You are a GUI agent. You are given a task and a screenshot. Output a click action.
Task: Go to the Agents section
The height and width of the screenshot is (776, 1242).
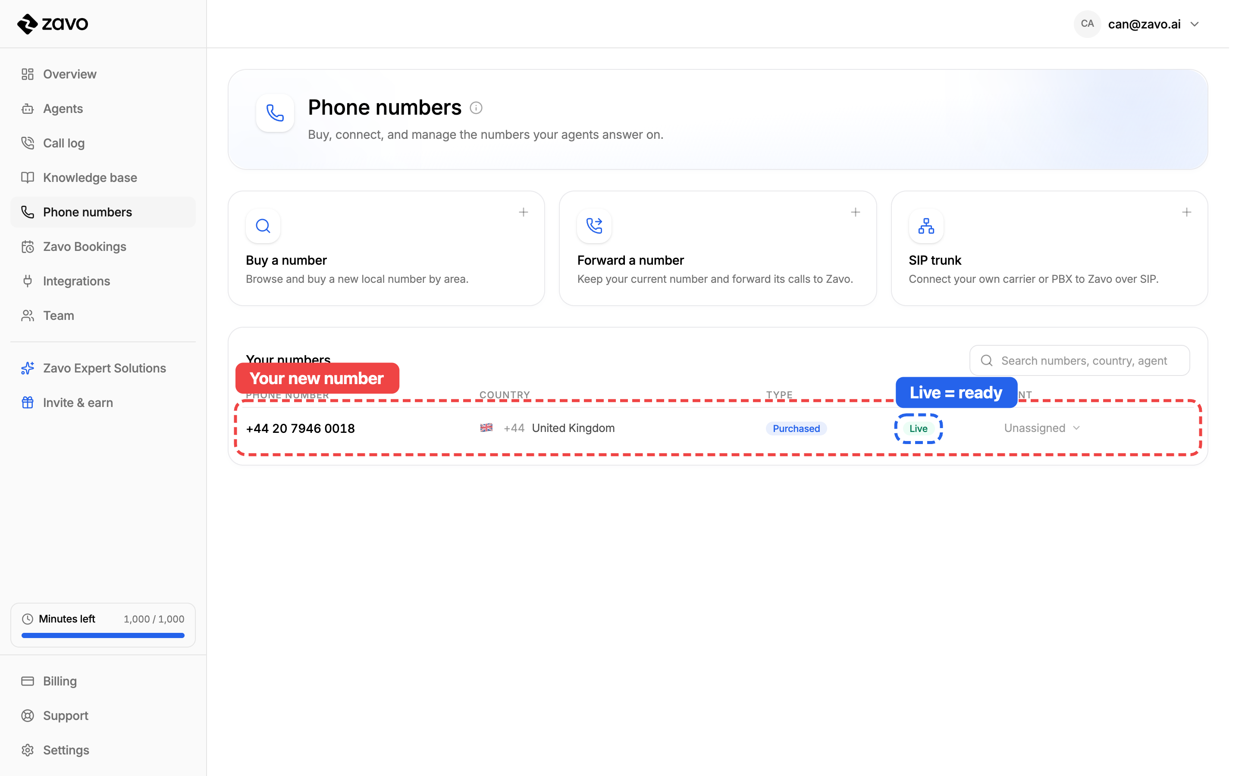(x=103, y=109)
